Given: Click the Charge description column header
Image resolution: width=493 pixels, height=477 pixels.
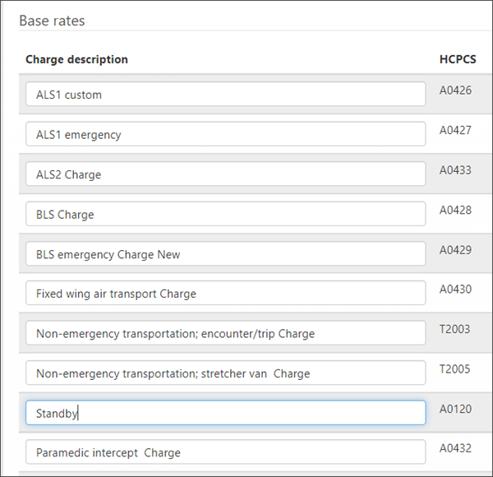Looking at the screenshot, I should [76, 59].
